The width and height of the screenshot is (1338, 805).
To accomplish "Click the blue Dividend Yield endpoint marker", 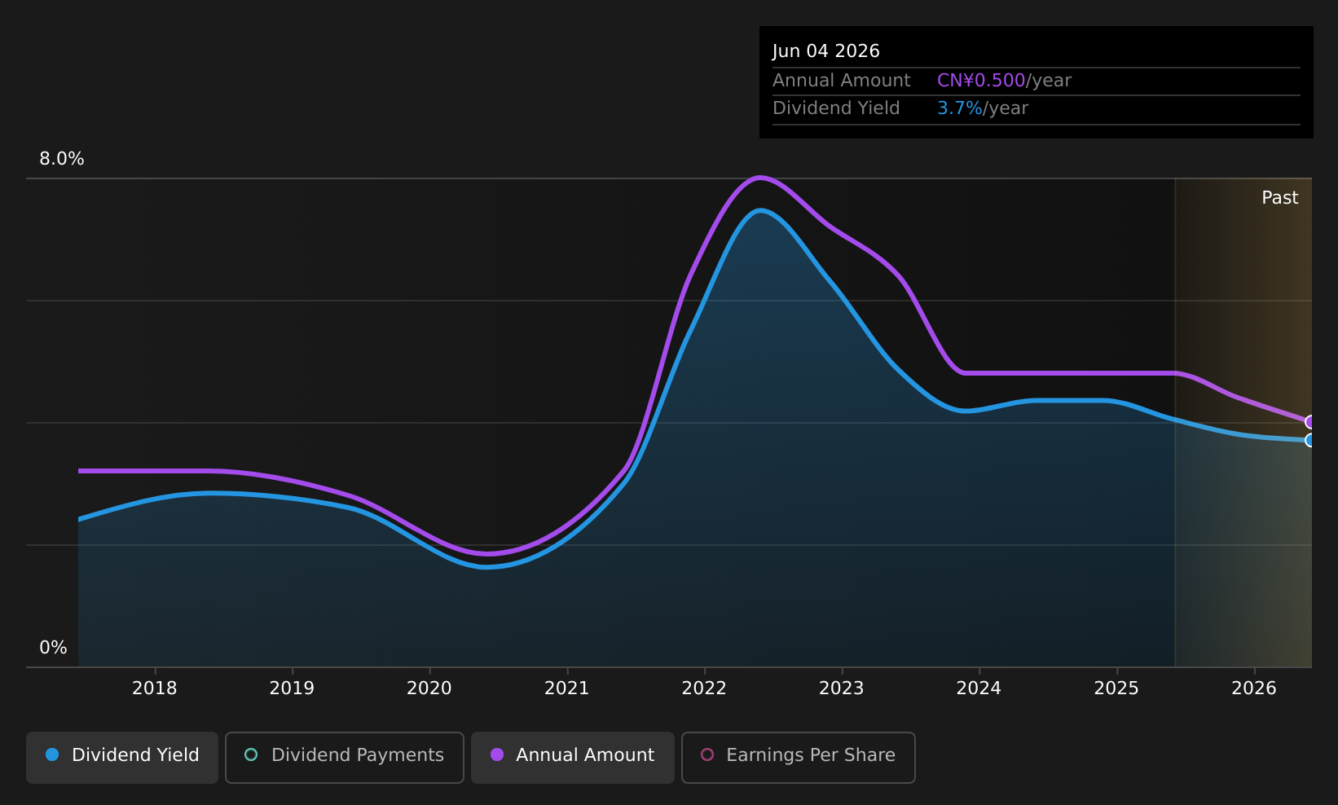I will point(1310,440).
